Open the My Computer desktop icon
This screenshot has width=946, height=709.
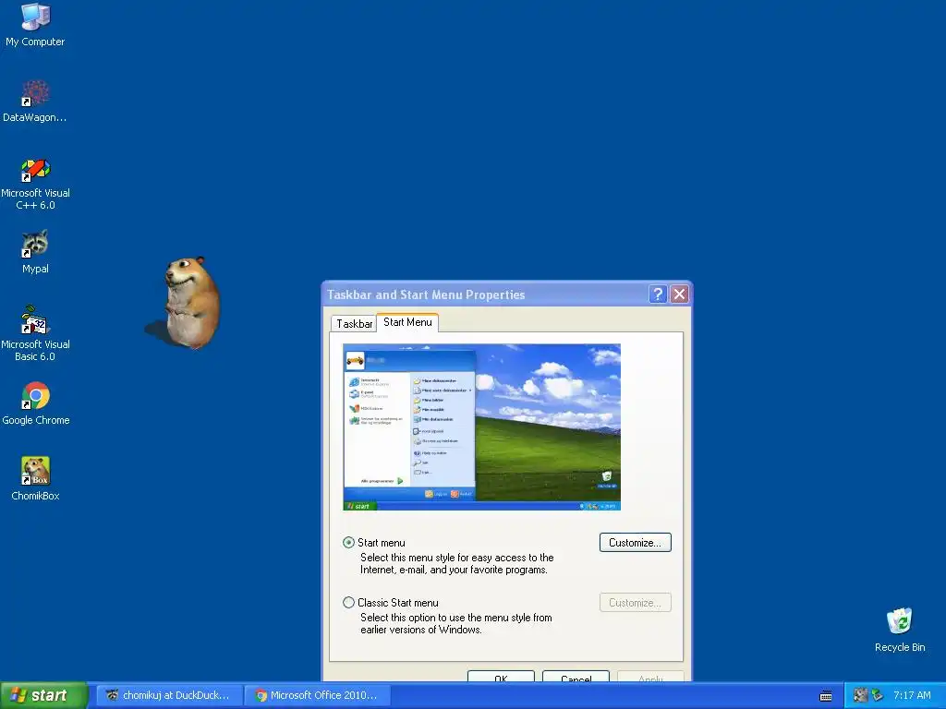[x=35, y=24]
